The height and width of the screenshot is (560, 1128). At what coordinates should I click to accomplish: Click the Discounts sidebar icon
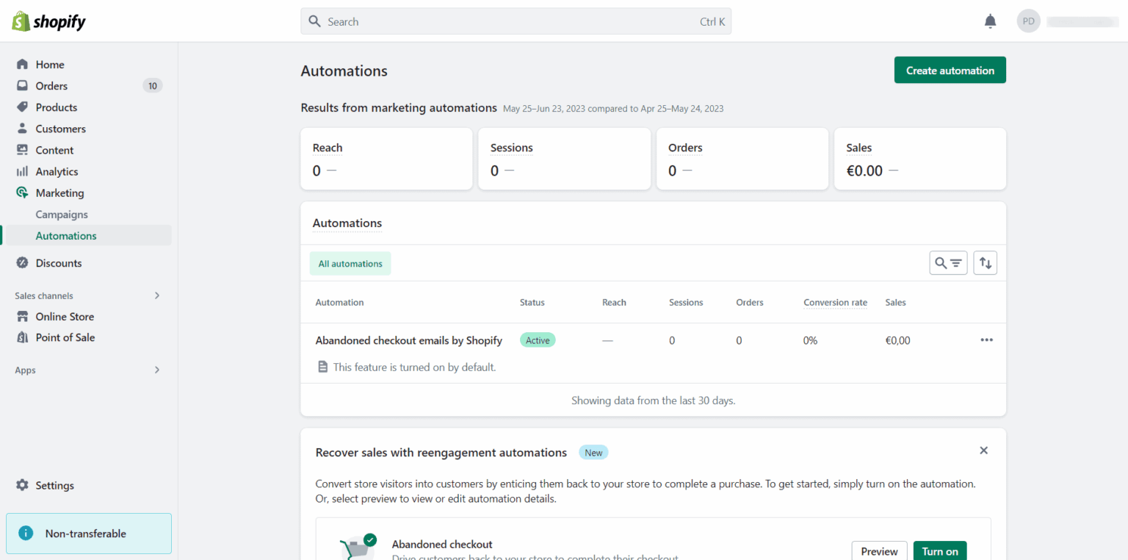point(22,262)
